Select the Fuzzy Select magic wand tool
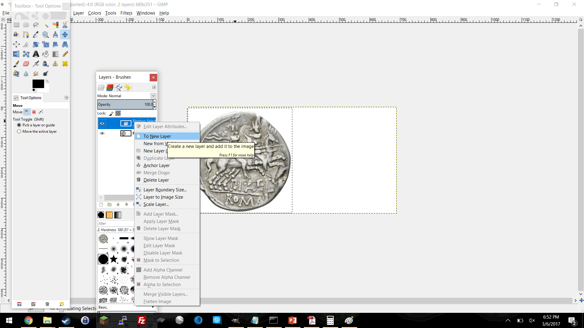The width and height of the screenshot is (584, 328). 46,25
